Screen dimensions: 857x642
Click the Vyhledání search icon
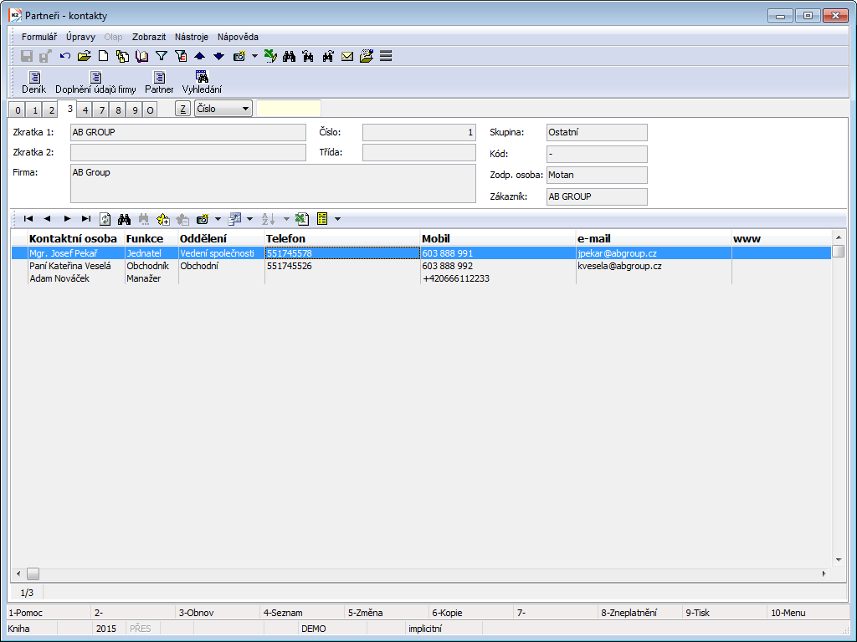click(202, 83)
